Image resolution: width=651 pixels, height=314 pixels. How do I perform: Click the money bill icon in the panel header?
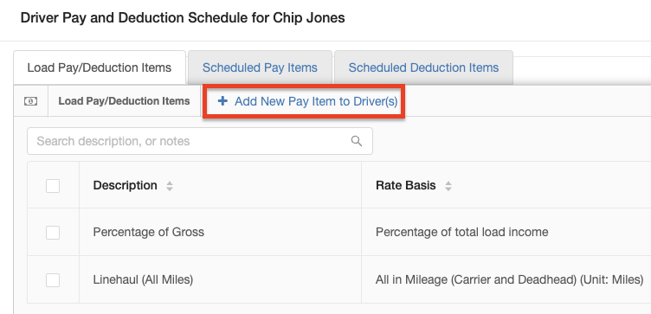click(x=30, y=101)
